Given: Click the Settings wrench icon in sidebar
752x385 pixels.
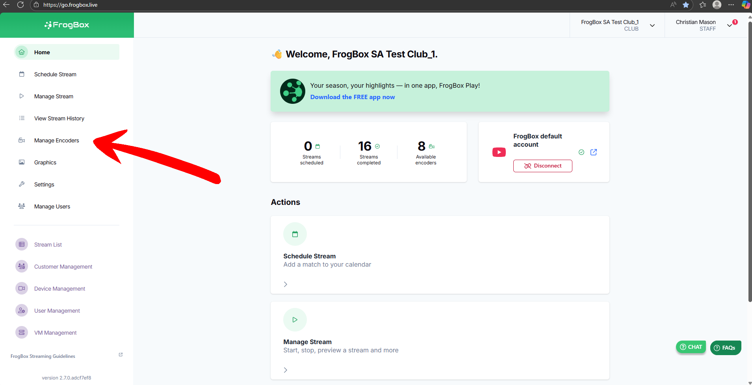Looking at the screenshot, I should click(22, 184).
